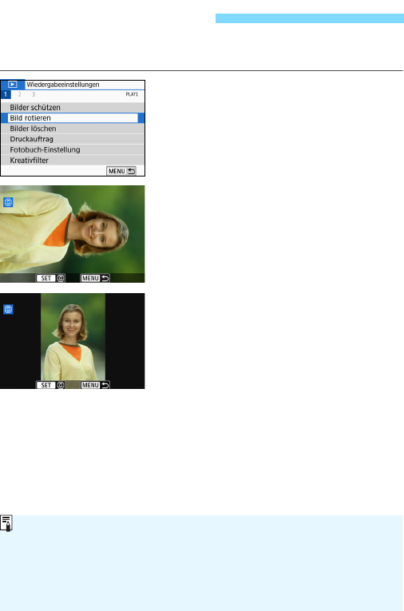Viewport: 404px width, 611px height.
Task: Click the MENU back button in settings list
Action: [121, 171]
